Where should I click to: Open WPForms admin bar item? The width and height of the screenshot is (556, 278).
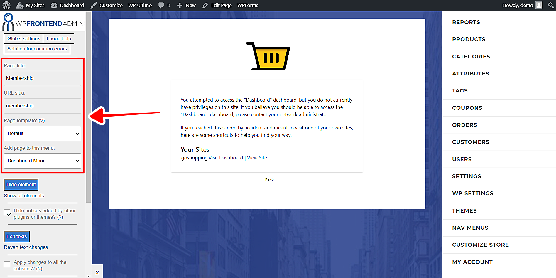tap(248, 5)
